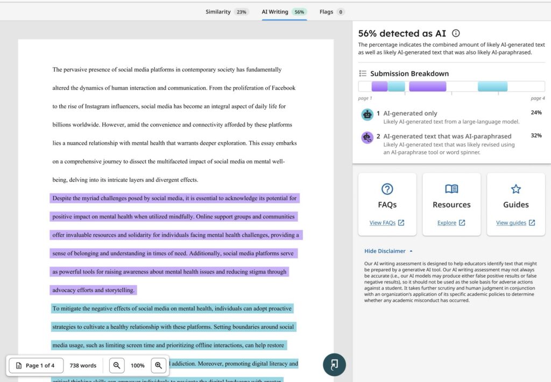This screenshot has height=382, width=551.
Task: Collapse the disclaimer with Hide Disclaimer
Action: pos(388,251)
